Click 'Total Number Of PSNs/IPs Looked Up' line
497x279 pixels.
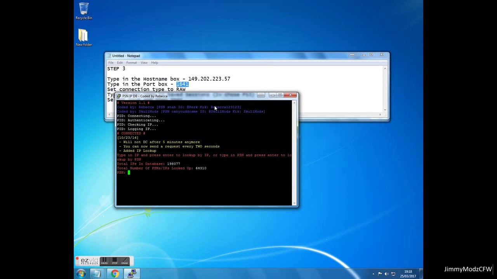(162, 168)
